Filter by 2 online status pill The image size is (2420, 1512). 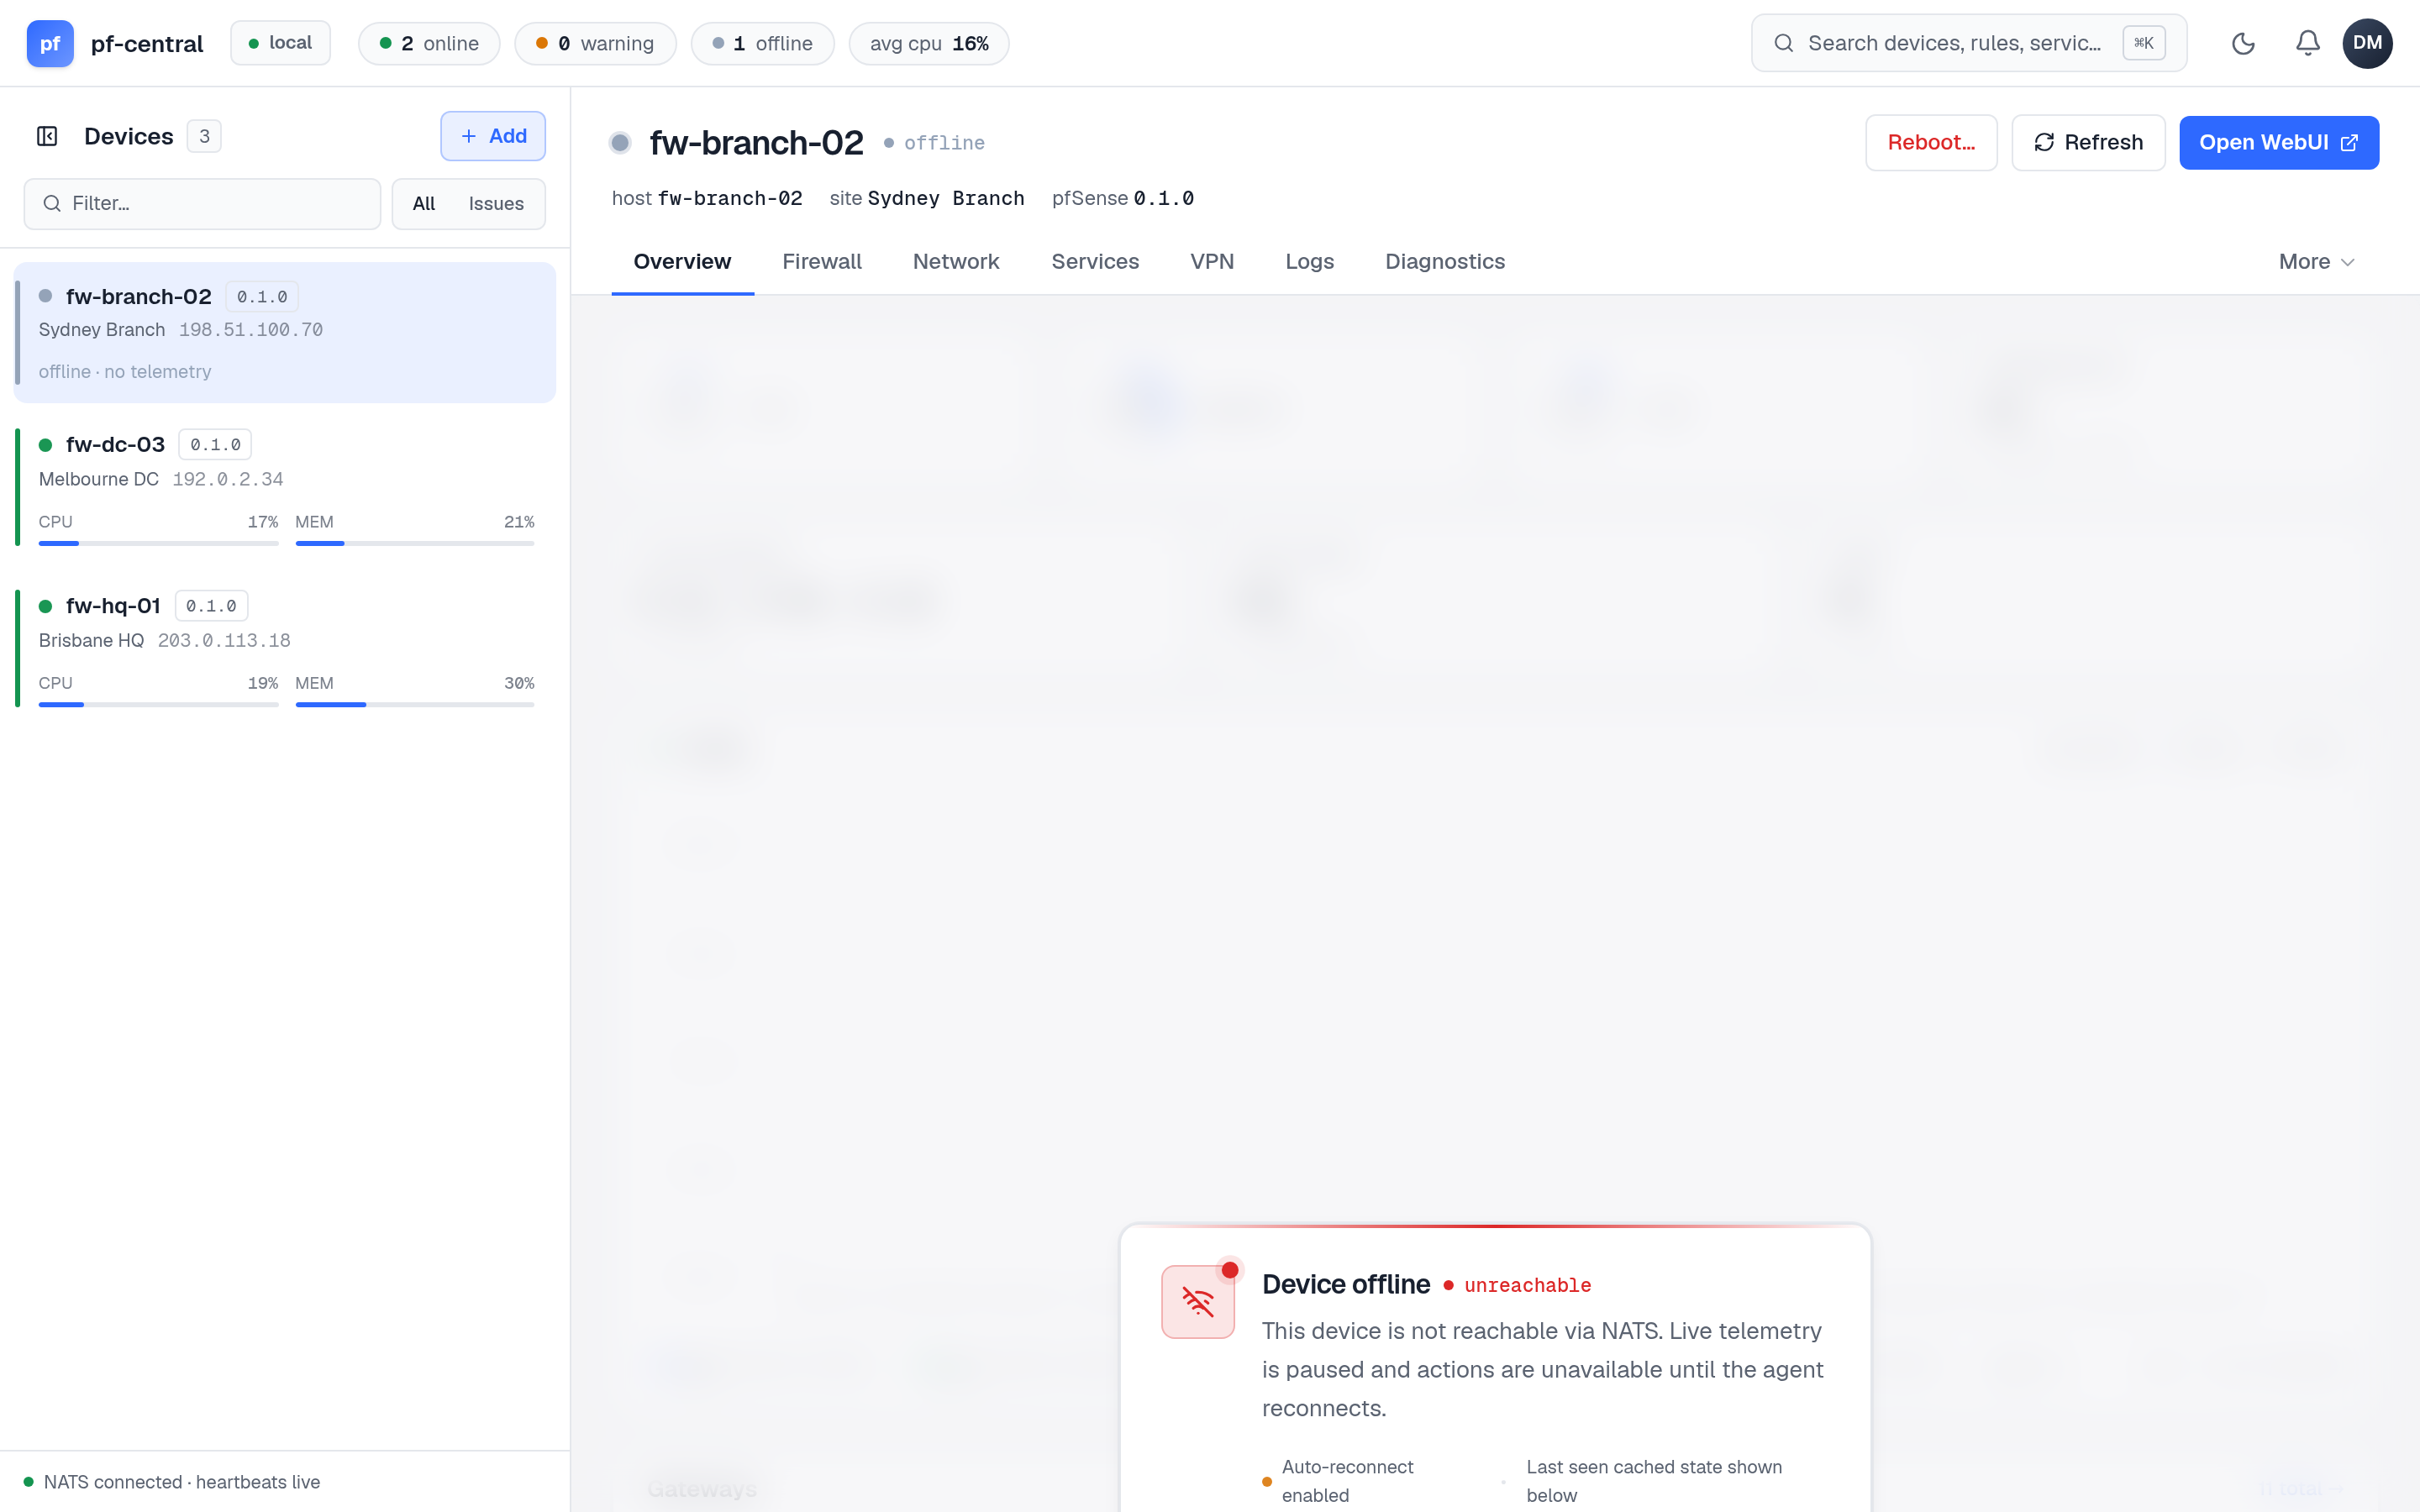tap(429, 43)
